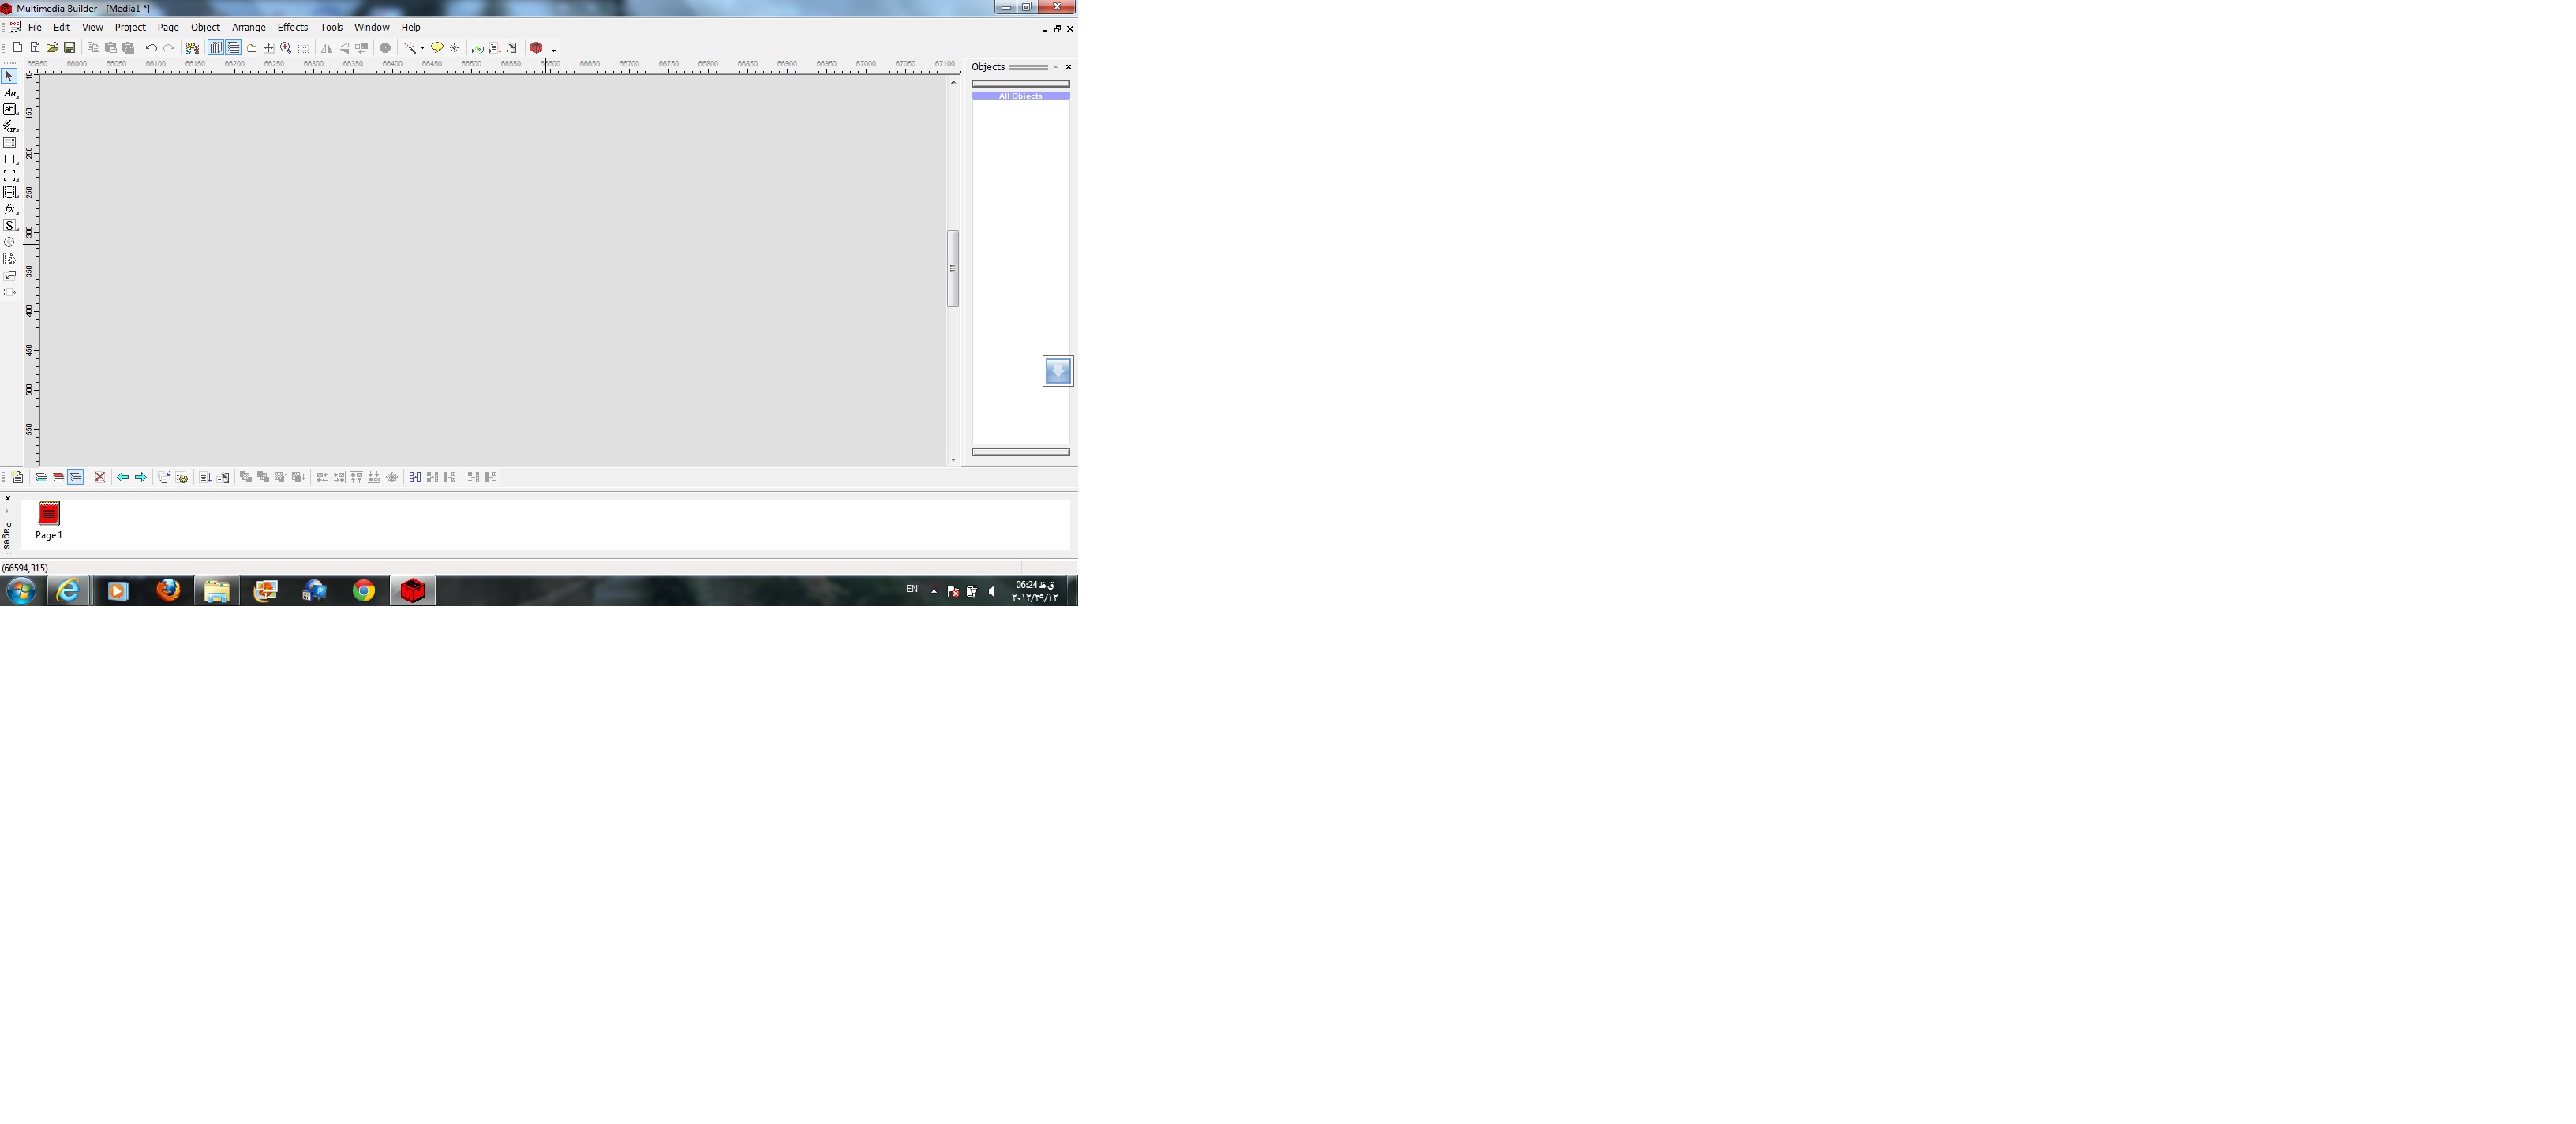Click the zoom magnifier icon
The image size is (2576, 1124).
pyautogui.click(x=286, y=48)
